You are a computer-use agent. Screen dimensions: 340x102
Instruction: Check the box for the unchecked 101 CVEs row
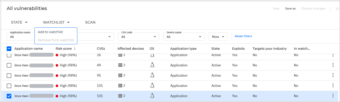click(9, 86)
